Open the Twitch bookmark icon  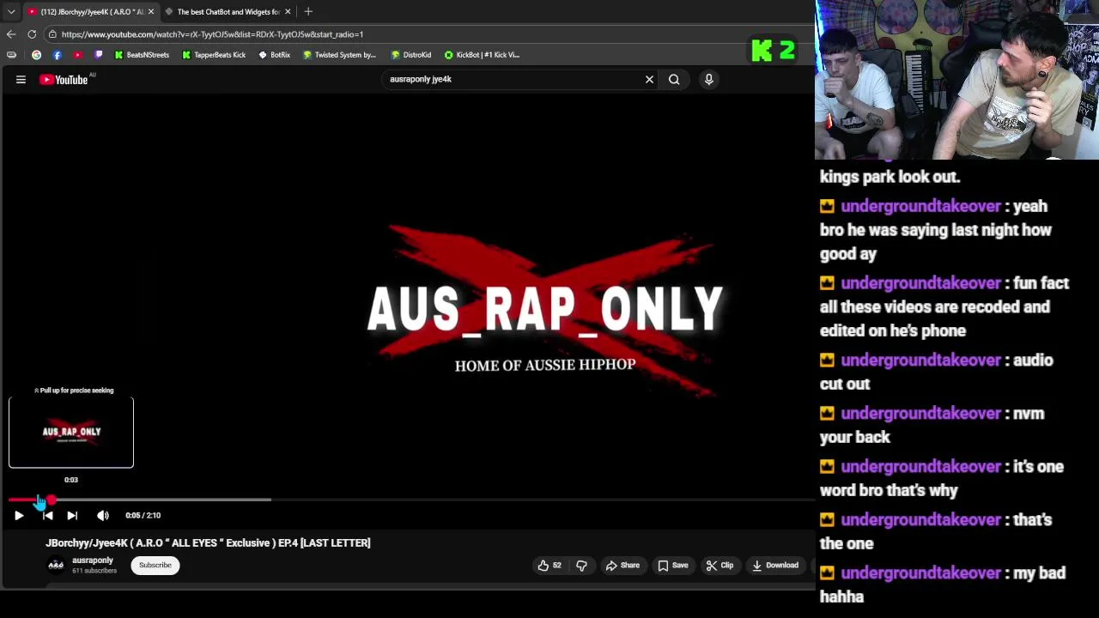(98, 55)
